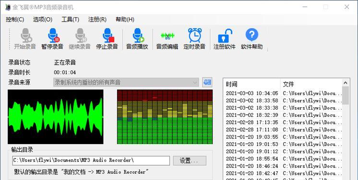Viewport: 358px width, 180px height.
Task: Click the blue icon beside recording source
Action: coord(207,82)
